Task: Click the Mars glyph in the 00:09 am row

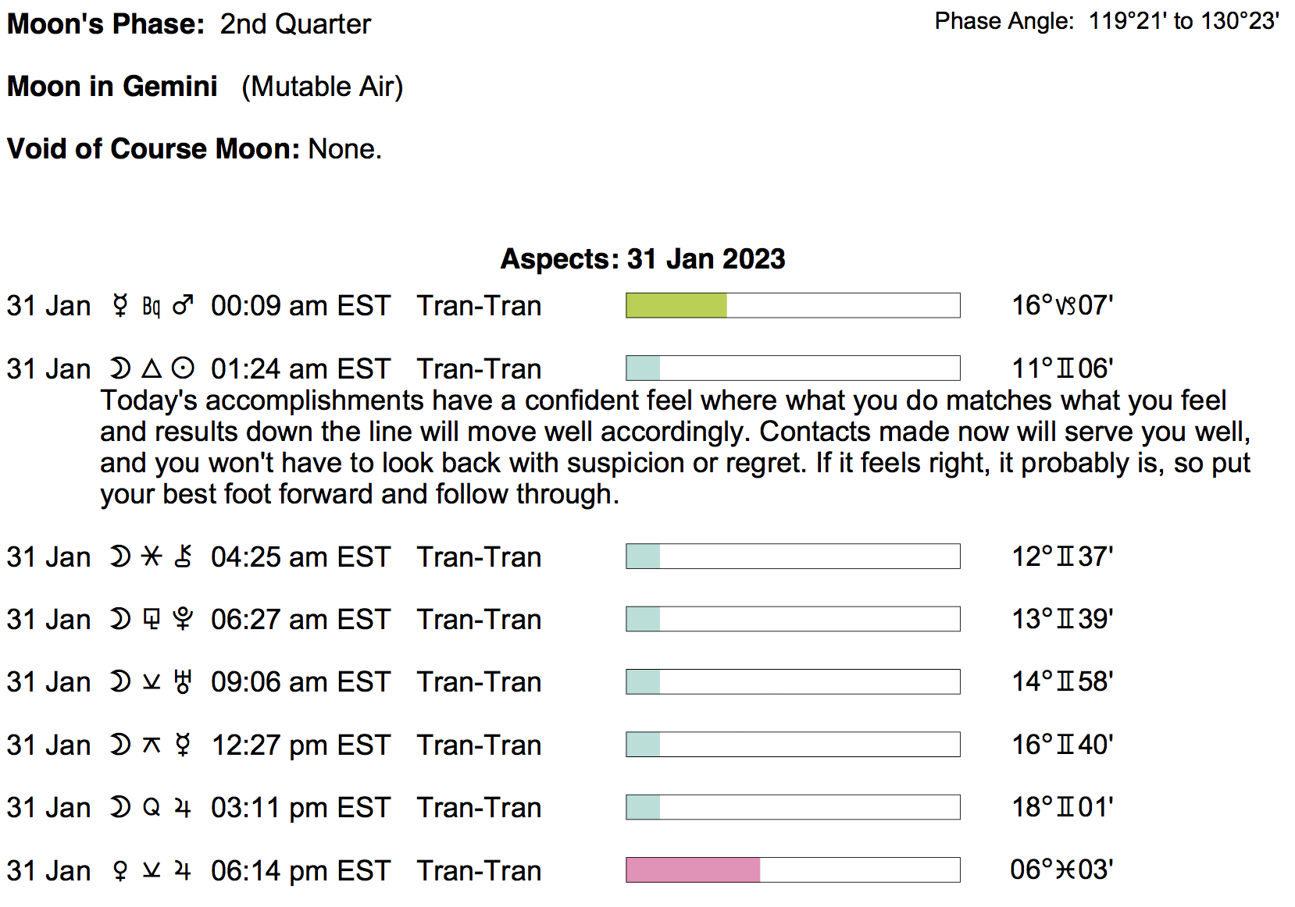Action: [183, 305]
